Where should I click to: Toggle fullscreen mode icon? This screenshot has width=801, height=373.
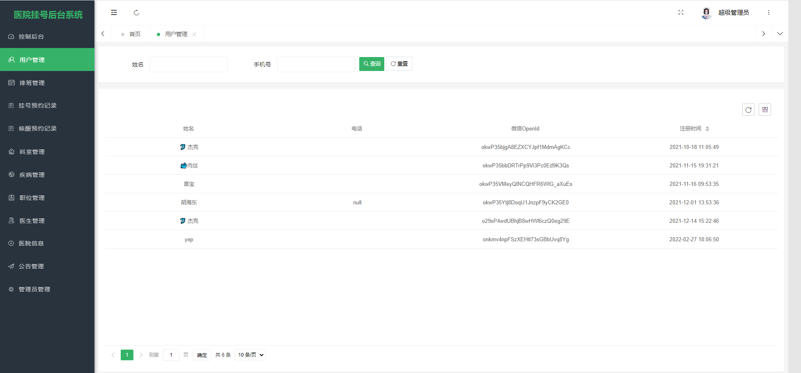point(681,13)
